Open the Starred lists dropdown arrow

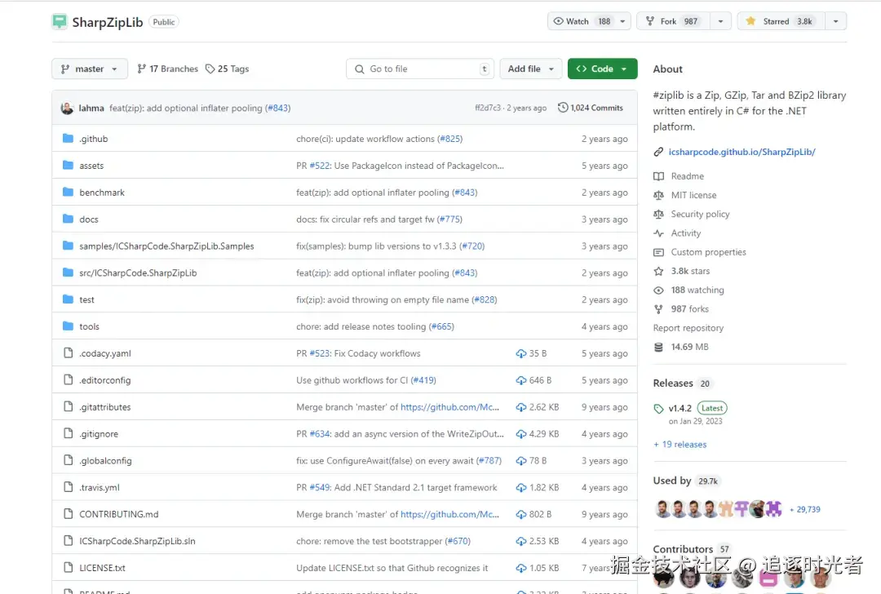click(836, 21)
